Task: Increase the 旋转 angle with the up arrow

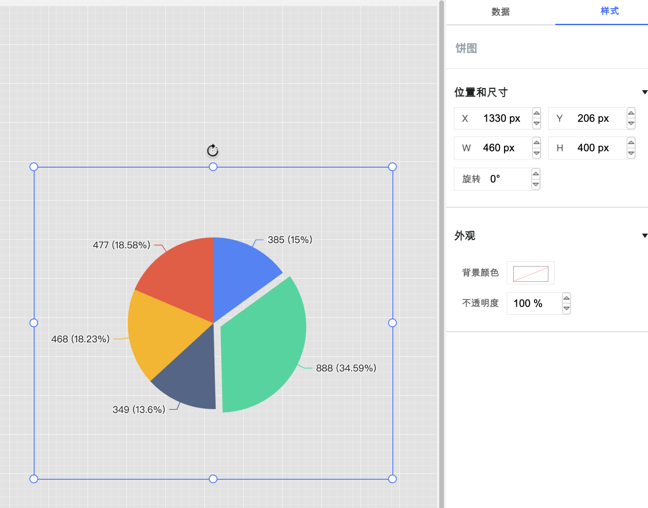Action: (536, 174)
